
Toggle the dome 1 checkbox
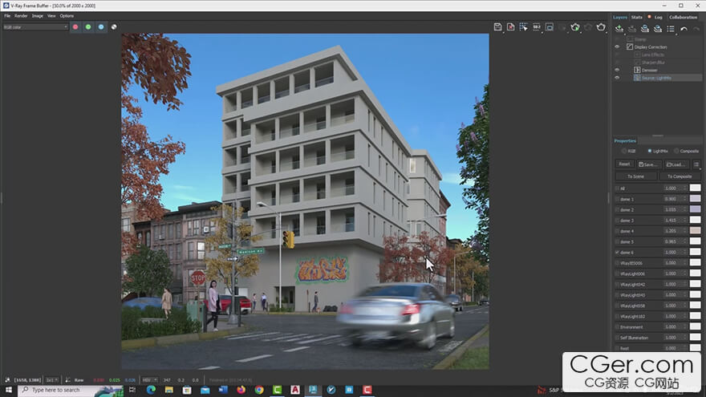click(617, 199)
